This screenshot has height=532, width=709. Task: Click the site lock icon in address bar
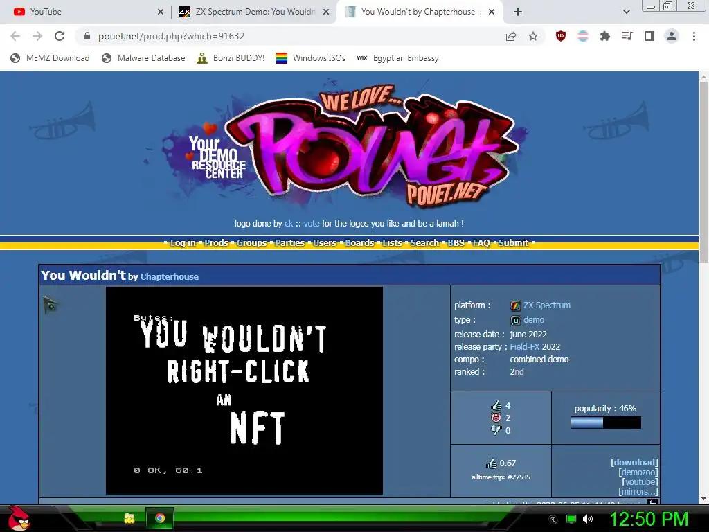tap(87, 36)
